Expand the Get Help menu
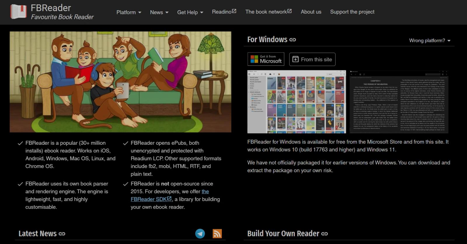The width and height of the screenshot is (467, 244). point(190,12)
